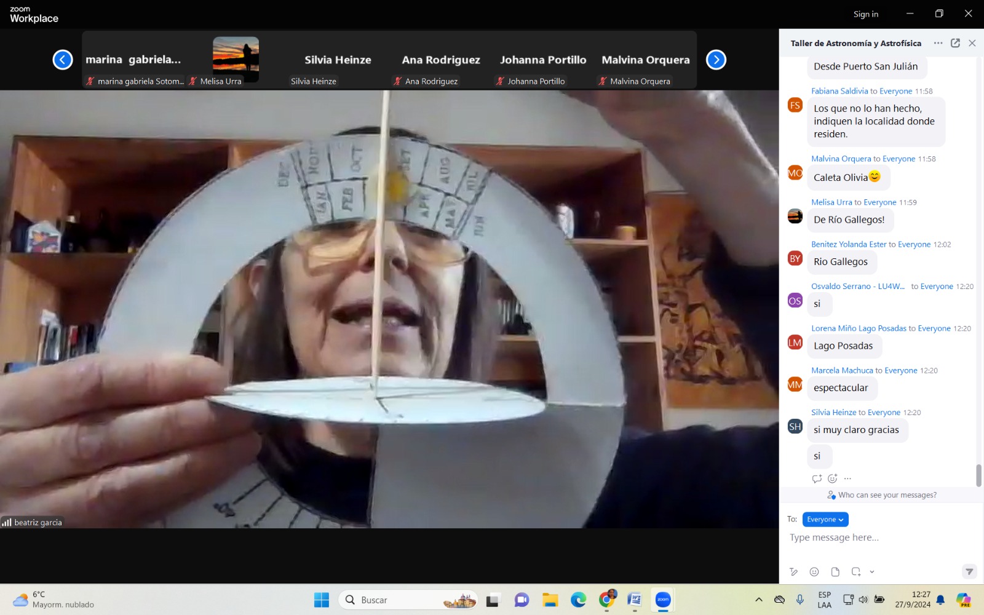Screen dimensions: 984x615
Task: Click the 'Caleta Olivia' message bubble
Action: click(848, 178)
